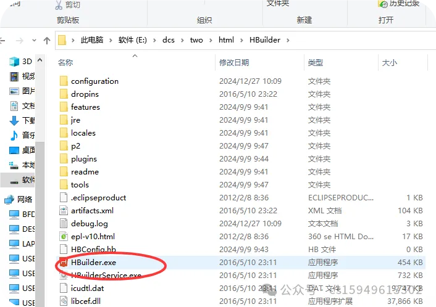The width and height of the screenshot is (436, 307).
Task: Click the Desktop icon in the sidebar
Action: [14, 150]
